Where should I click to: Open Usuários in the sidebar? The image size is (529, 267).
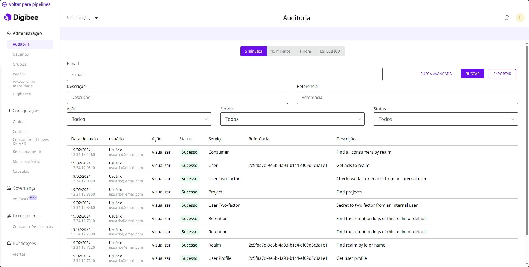click(21, 54)
